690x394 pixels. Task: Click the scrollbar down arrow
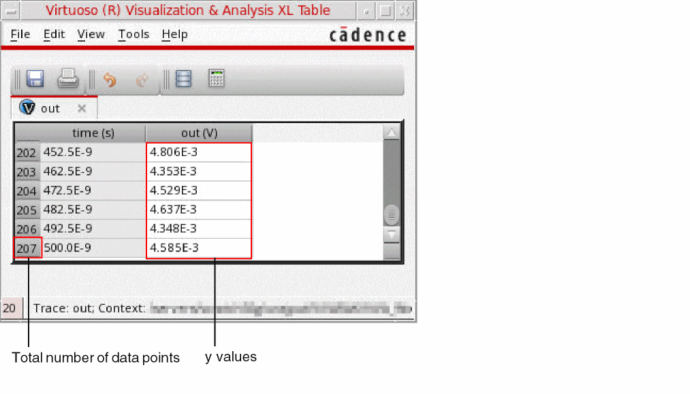(391, 235)
